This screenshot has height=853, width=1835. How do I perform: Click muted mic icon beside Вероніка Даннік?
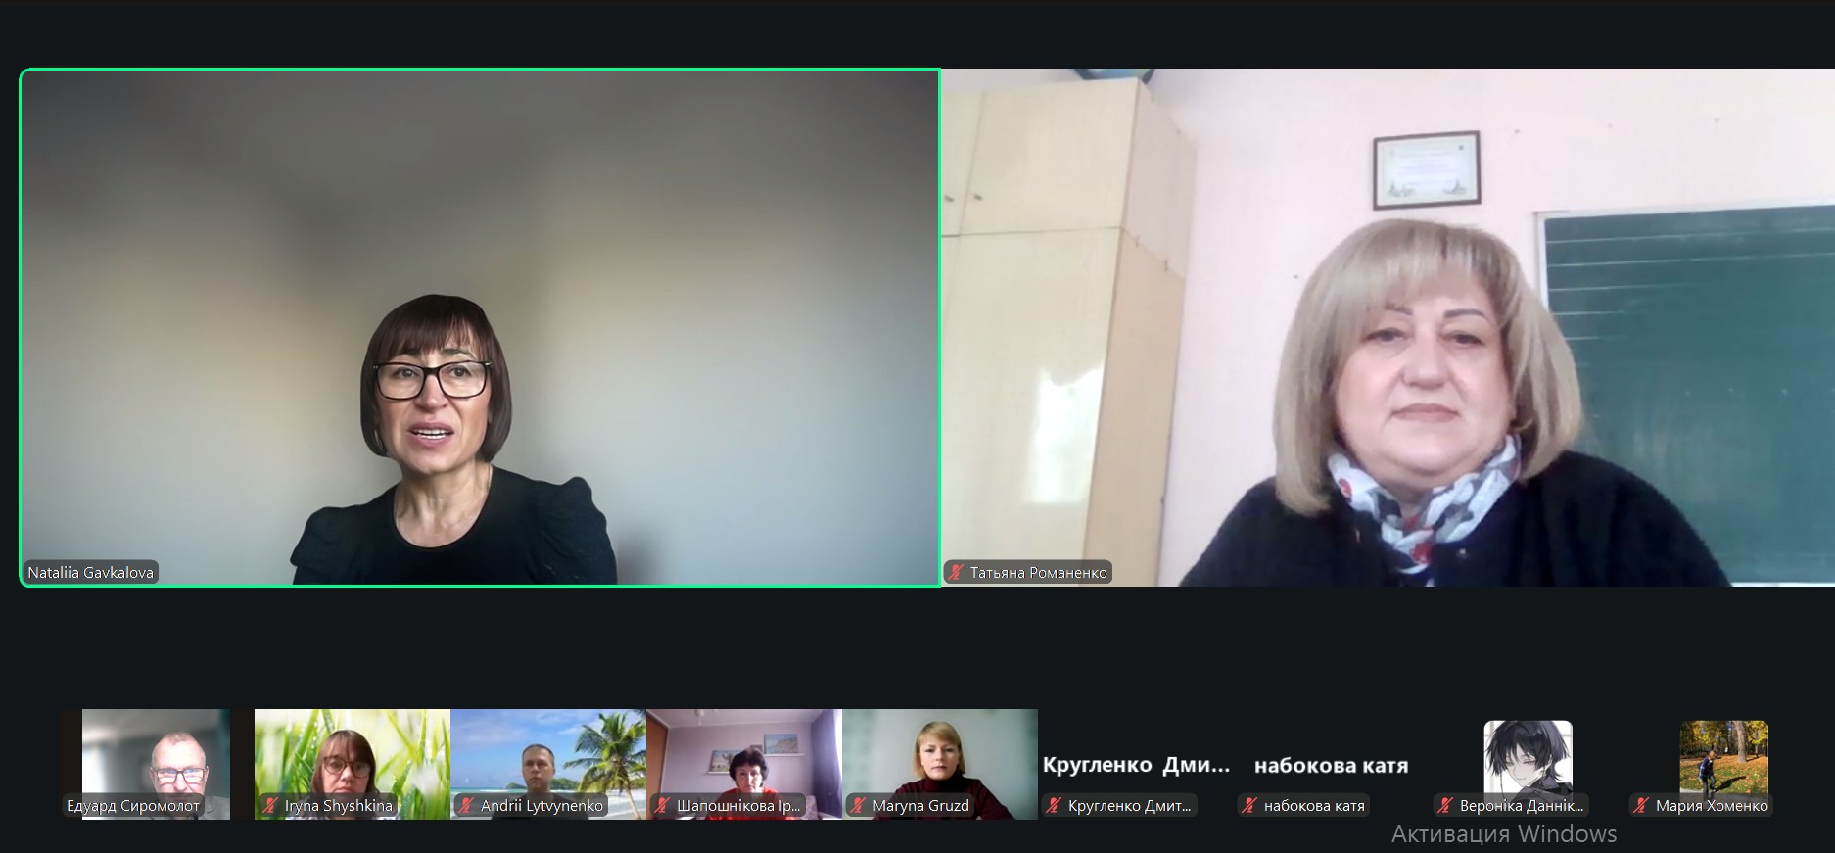click(x=1445, y=806)
